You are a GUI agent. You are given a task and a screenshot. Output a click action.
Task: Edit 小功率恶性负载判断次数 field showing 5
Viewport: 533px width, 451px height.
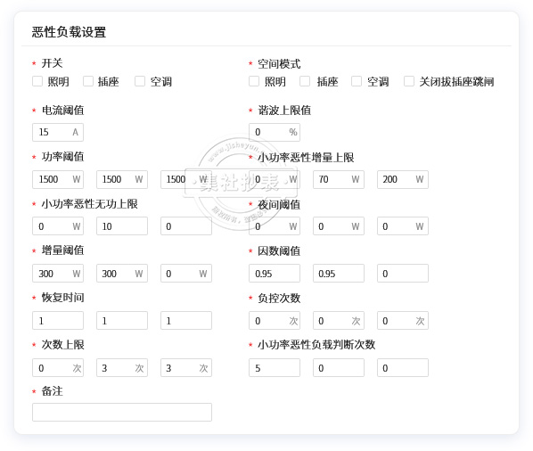pyautogui.click(x=275, y=368)
